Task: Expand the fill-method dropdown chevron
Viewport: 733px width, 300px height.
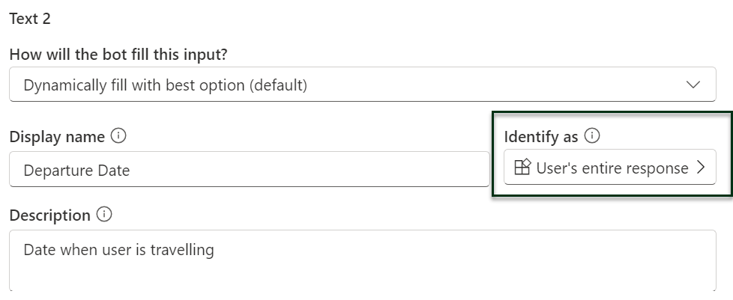Action: 693,85
